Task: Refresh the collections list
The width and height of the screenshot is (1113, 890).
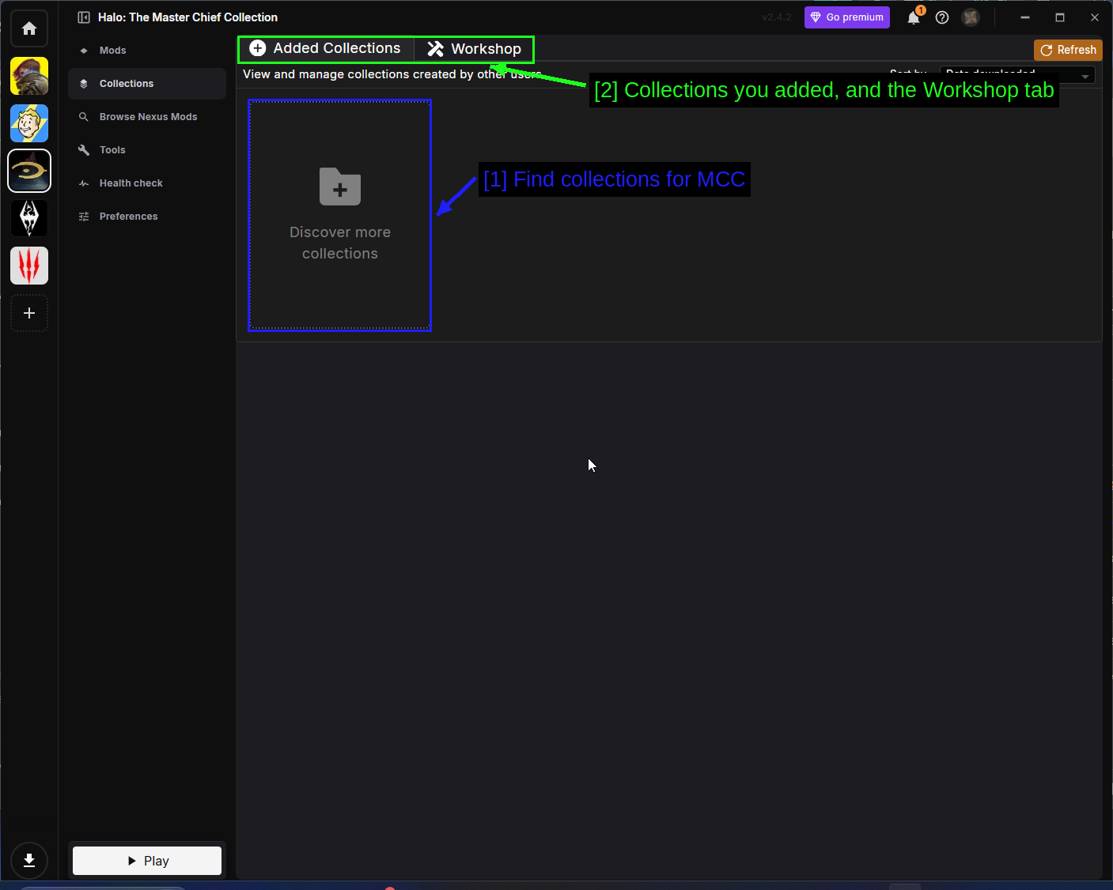Action: tap(1068, 50)
